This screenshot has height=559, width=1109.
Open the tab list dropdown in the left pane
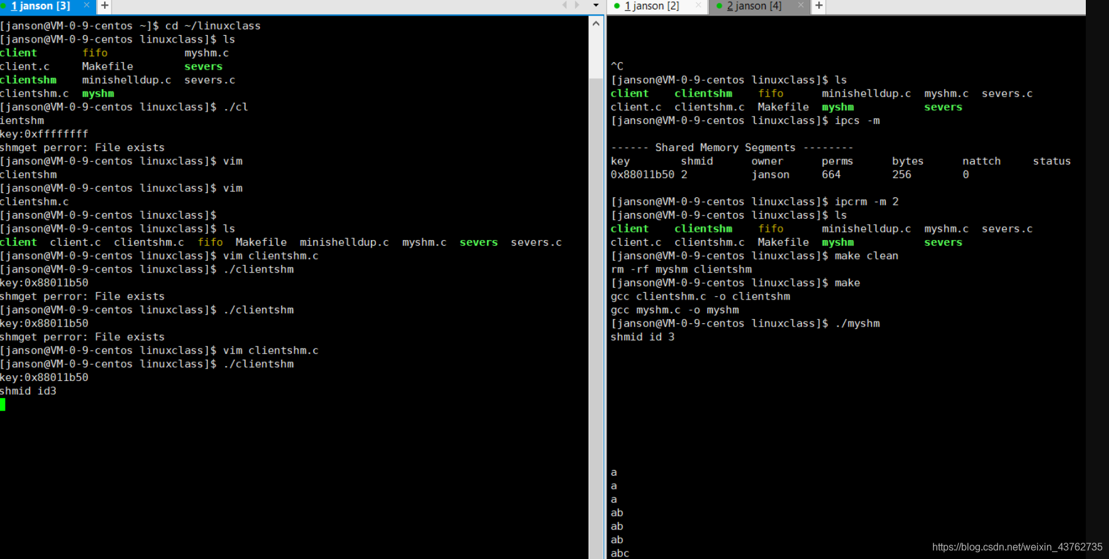point(596,6)
